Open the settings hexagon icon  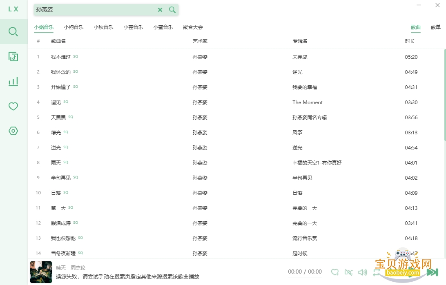coord(13,131)
